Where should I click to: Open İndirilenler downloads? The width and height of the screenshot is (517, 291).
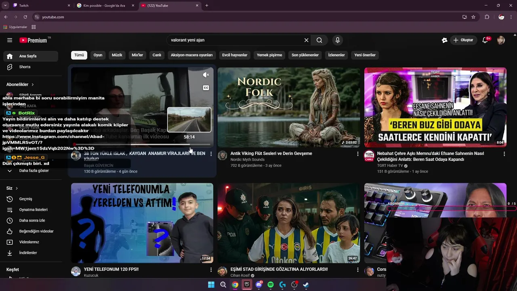(x=31, y=253)
